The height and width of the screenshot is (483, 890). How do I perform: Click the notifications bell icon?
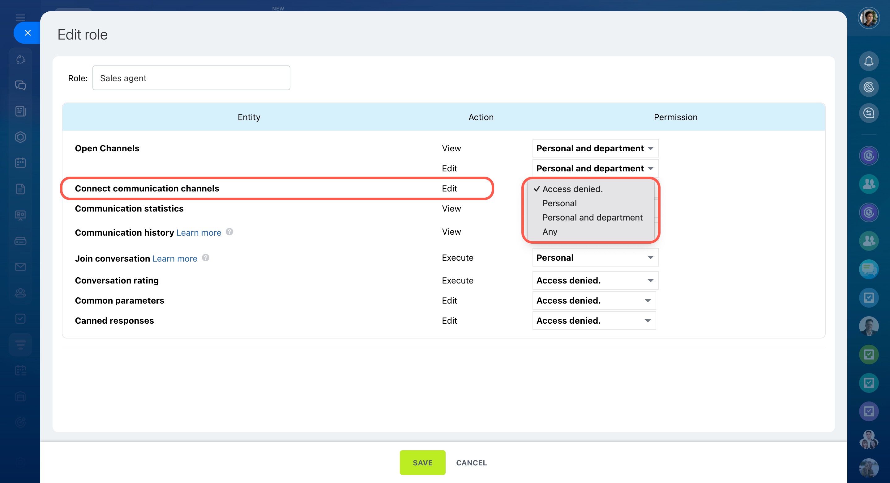[x=868, y=61]
